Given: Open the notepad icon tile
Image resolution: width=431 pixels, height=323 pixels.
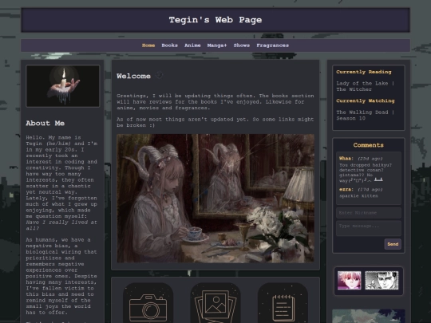Looking at the screenshot, I should click(283, 303).
